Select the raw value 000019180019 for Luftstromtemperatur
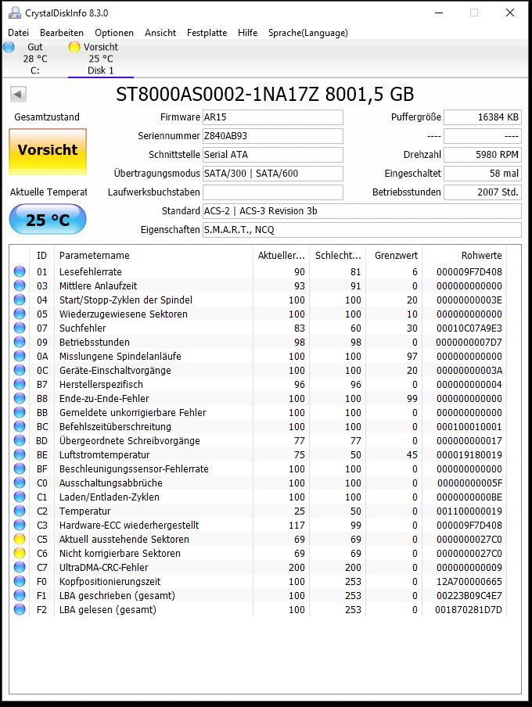This screenshot has width=532, height=707. point(469,455)
